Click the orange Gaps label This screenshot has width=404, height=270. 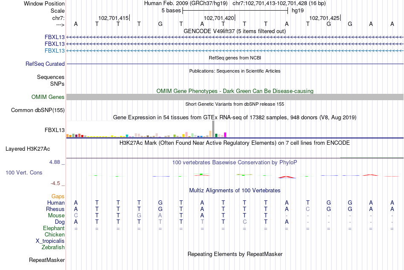tap(58, 197)
